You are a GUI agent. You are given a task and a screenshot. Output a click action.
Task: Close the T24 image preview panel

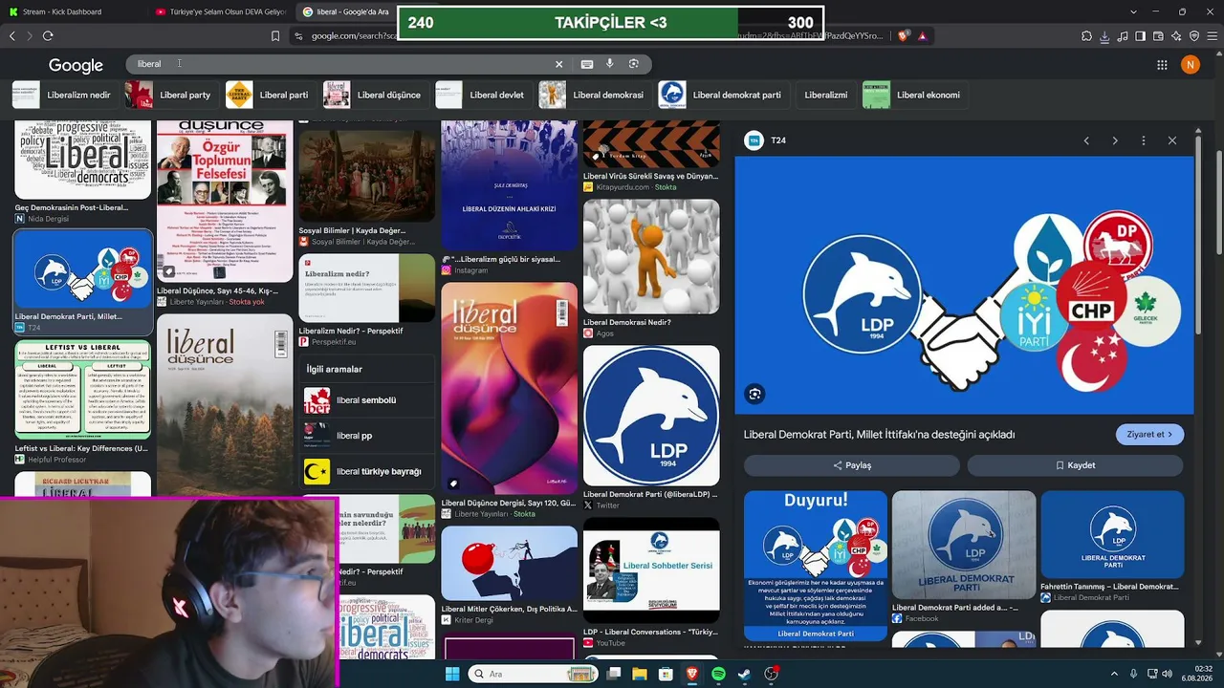[x=1172, y=140]
